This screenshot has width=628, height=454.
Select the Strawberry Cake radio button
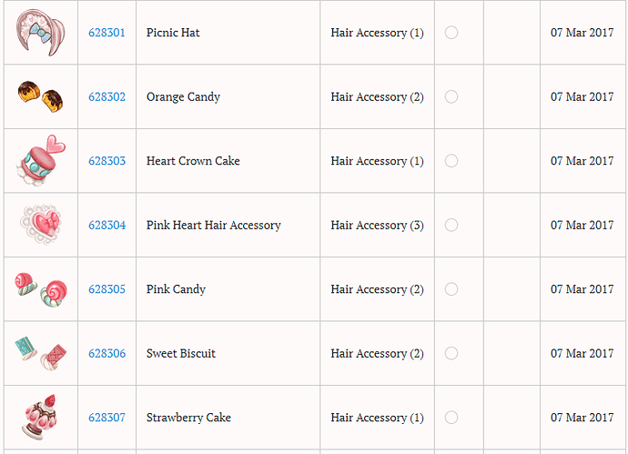click(x=451, y=418)
